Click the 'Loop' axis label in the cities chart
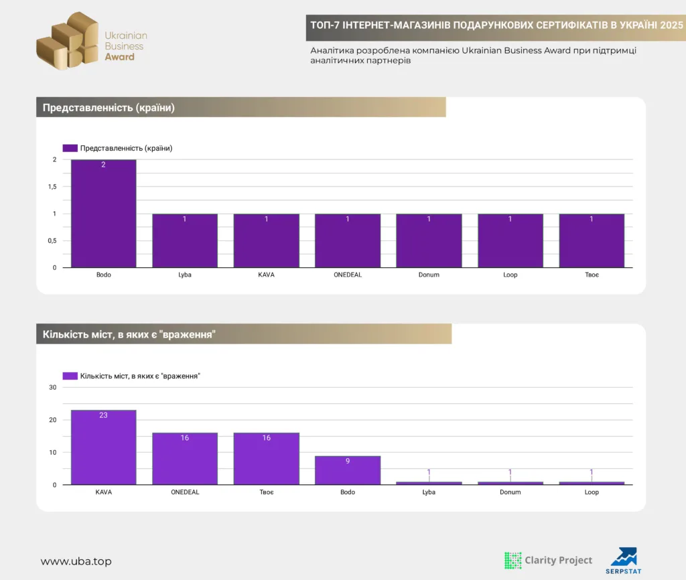The width and height of the screenshot is (686, 580). pos(592,492)
